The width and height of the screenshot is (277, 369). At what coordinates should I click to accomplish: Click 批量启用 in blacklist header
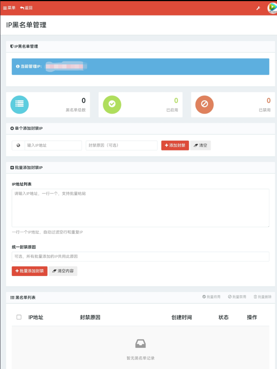pos(212,297)
